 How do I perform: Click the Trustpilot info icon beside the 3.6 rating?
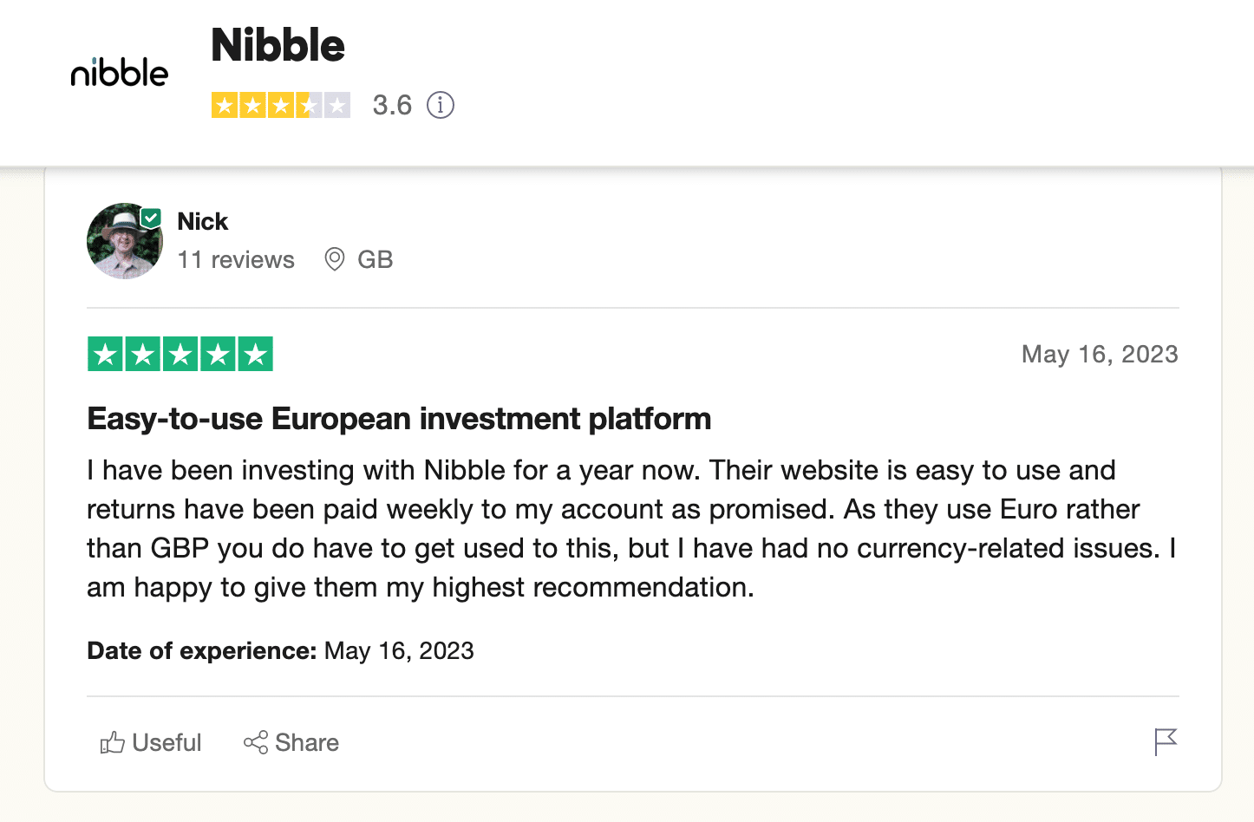pyautogui.click(x=441, y=105)
